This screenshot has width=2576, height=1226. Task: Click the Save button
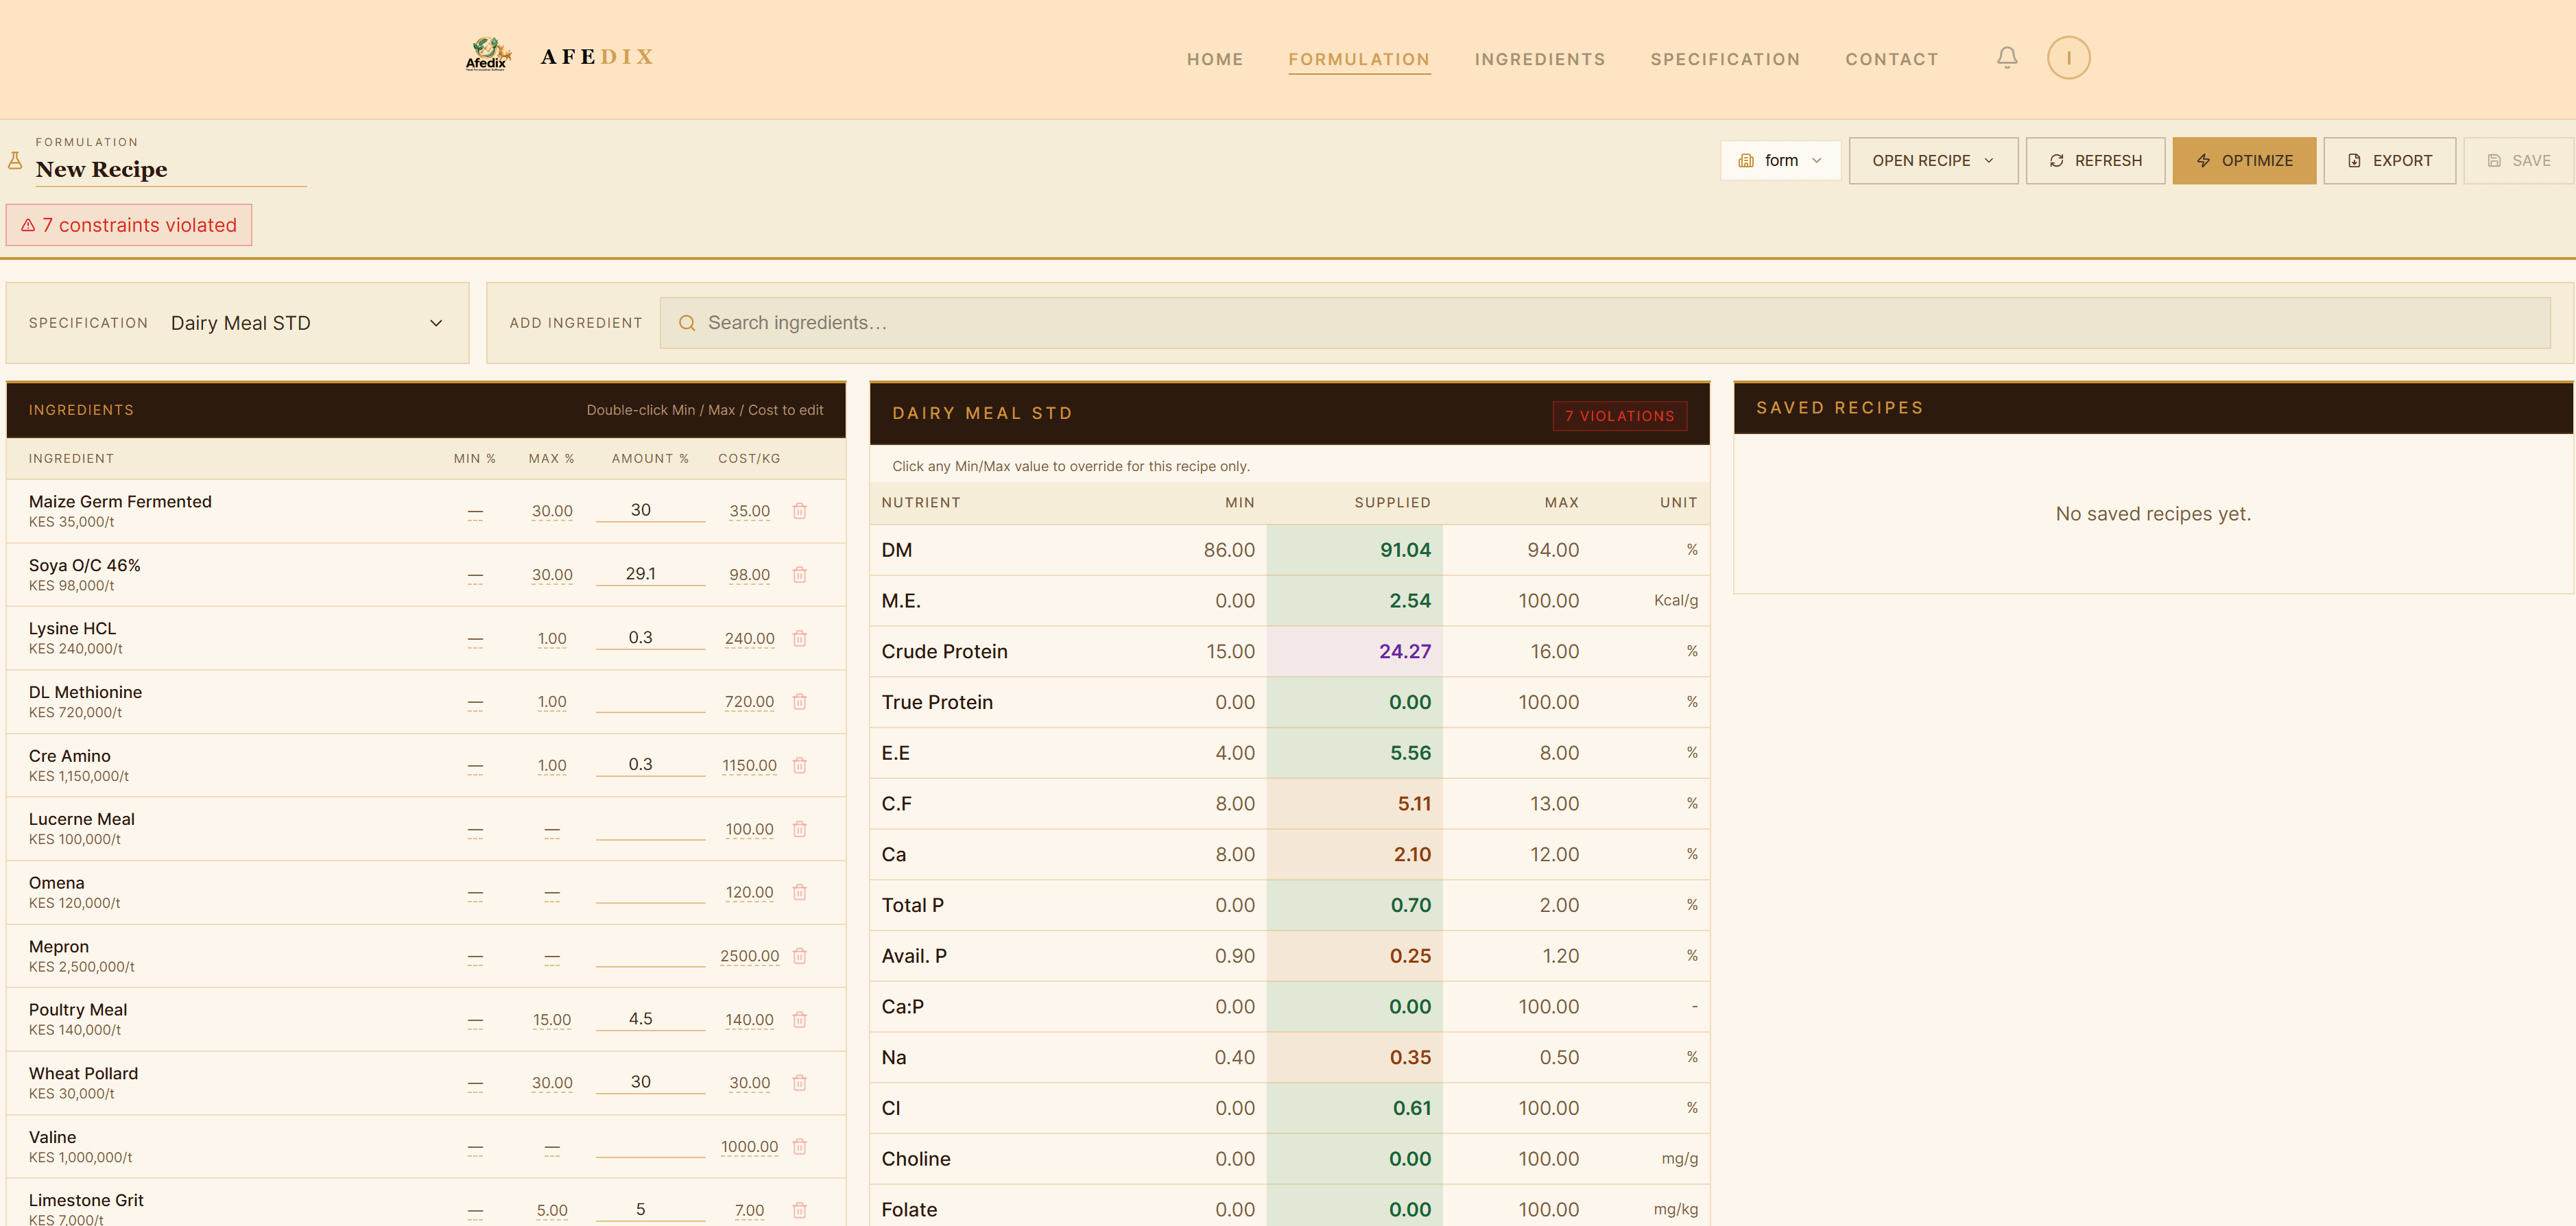(x=2518, y=161)
